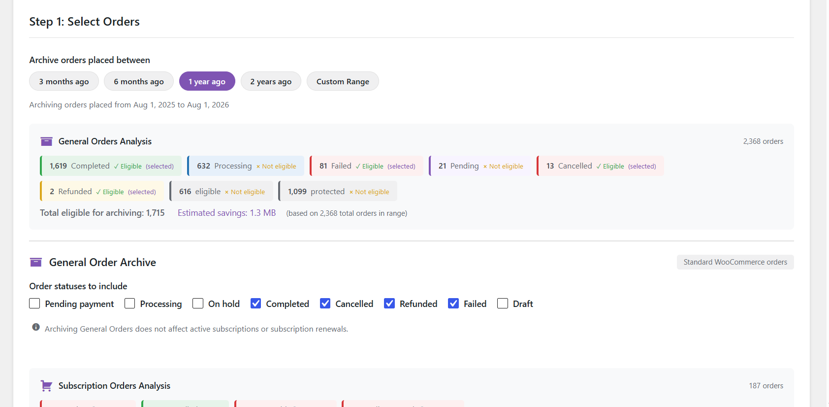Click the 13 Cancelled status chip

pyautogui.click(x=600, y=166)
